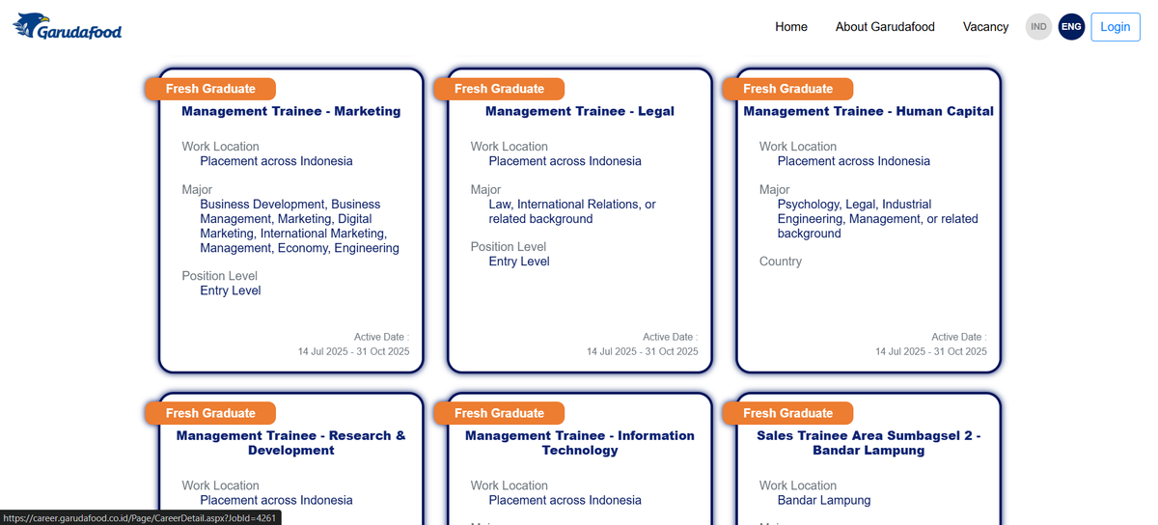Open About Garudafood page
This screenshot has height=525, width=1158.
tap(885, 27)
